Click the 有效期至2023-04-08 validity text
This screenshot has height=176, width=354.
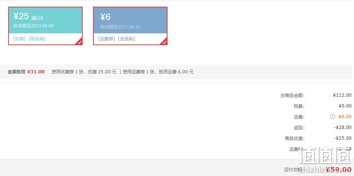[33, 26]
